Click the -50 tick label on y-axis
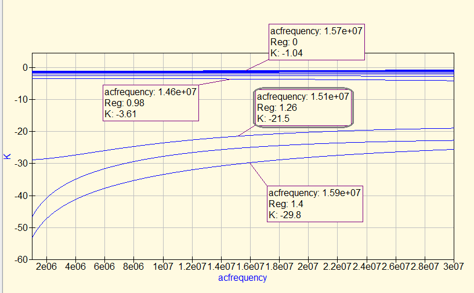474x293 pixels. 21,227
